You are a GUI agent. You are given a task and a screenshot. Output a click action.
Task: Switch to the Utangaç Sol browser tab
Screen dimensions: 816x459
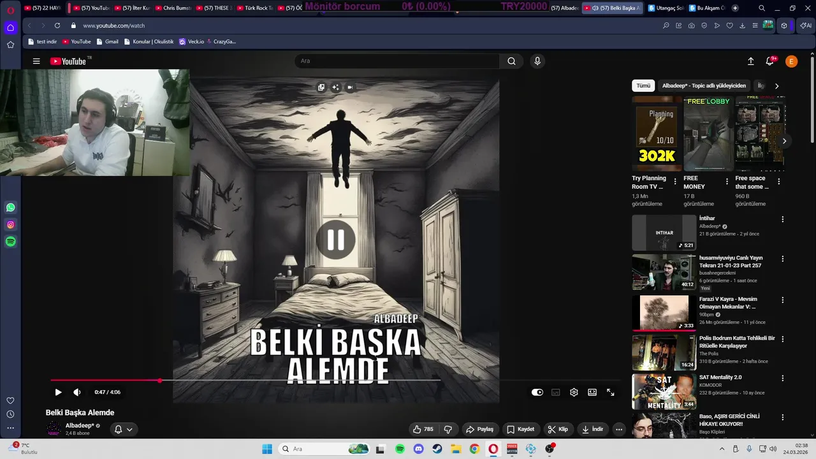(x=666, y=8)
